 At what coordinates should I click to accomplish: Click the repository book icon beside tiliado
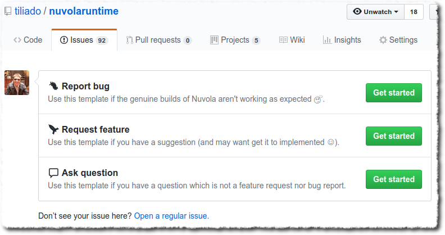tap(8, 11)
